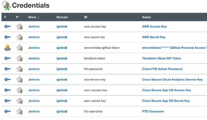Click the provider house icon in aws-access-key row

(x=20, y=26)
